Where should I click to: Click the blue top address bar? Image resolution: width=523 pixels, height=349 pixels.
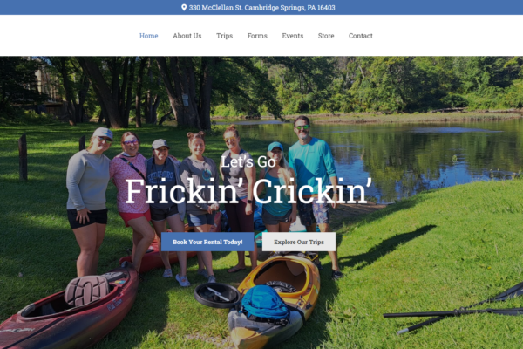[x=261, y=7]
